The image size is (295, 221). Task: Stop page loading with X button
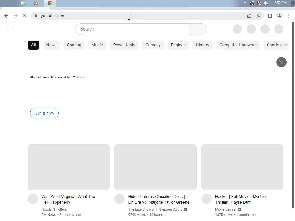25,16
